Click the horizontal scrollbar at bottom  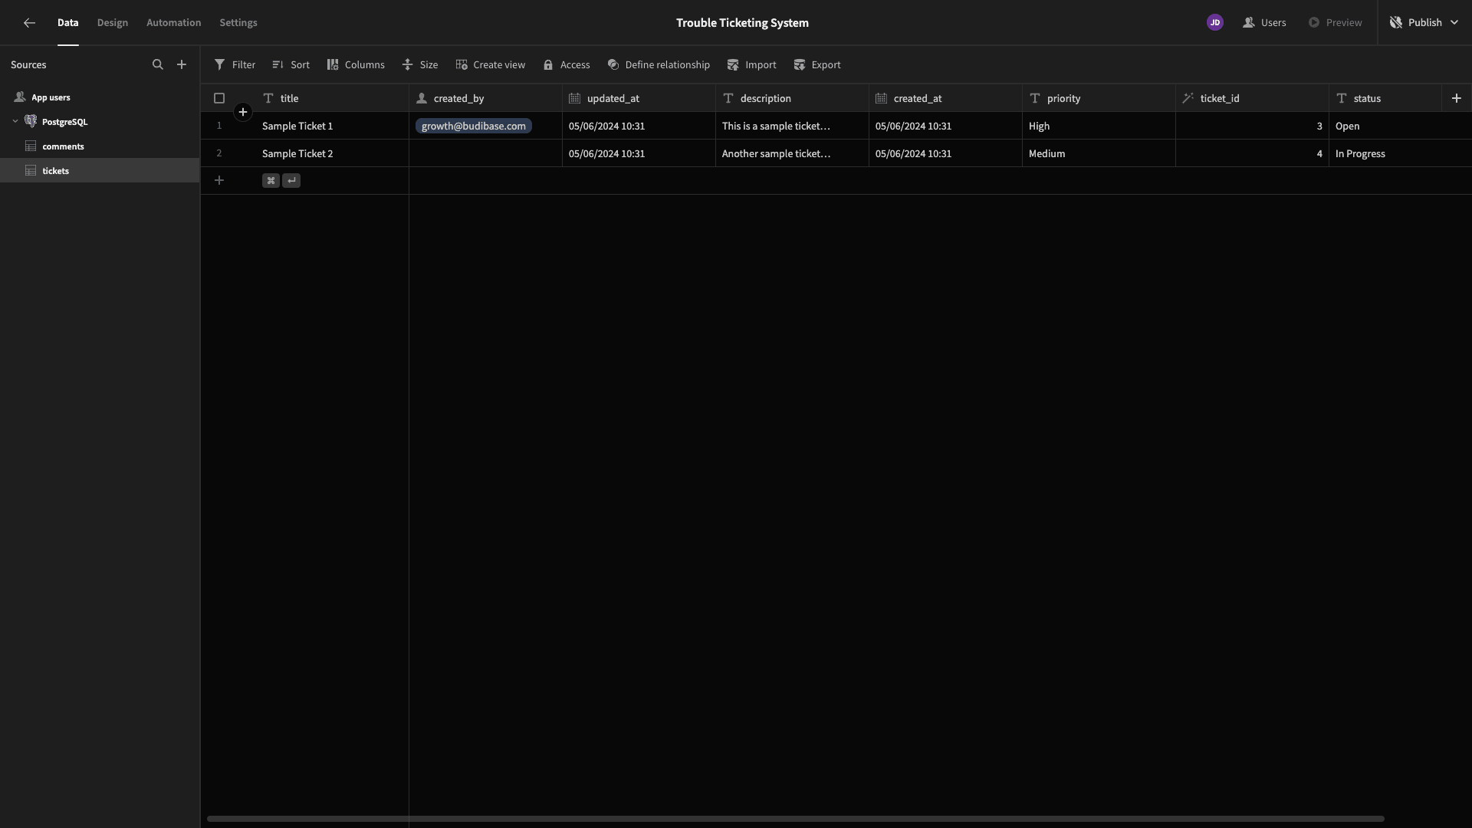point(796,819)
